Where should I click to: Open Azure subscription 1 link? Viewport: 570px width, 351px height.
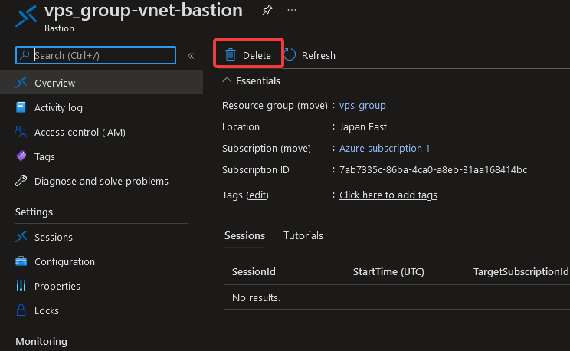385,149
